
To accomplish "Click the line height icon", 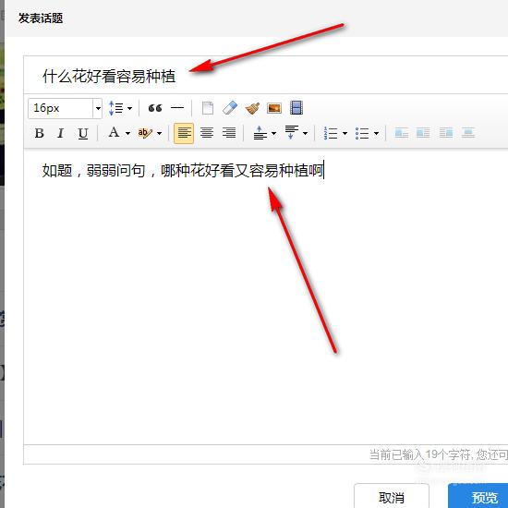I will (x=116, y=108).
